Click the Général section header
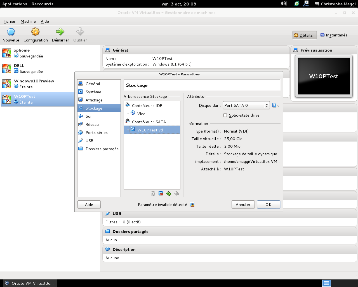 (196, 50)
